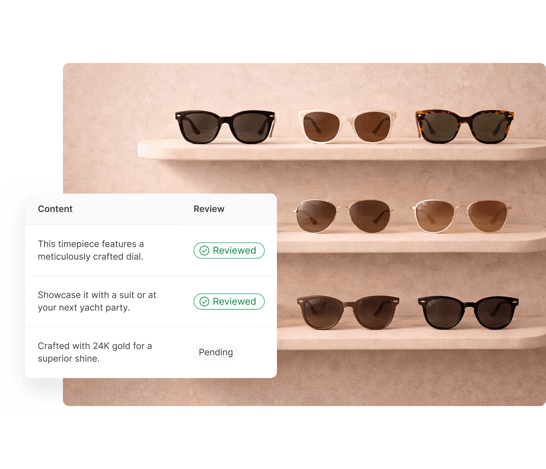Image resolution: width=546 pixels, height=469 pixels.
Task: Click the Pending status badge
Action: (x=216, y=352)
